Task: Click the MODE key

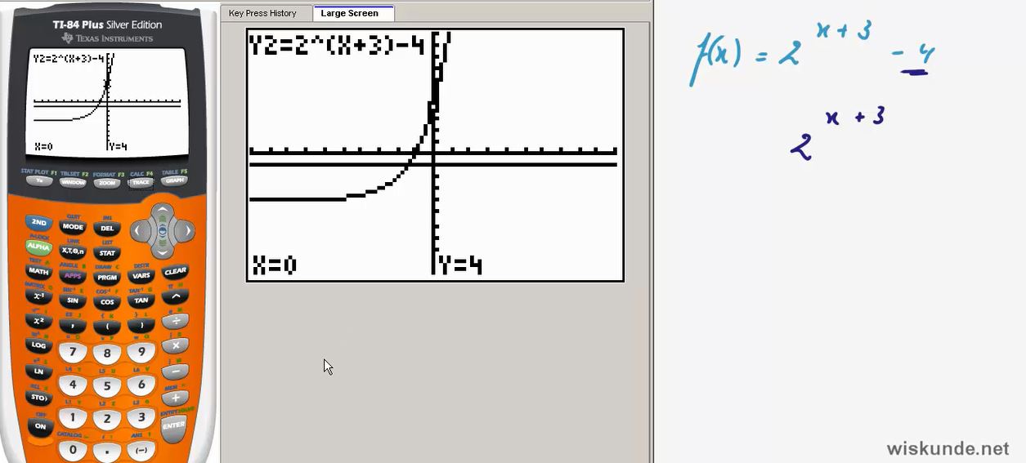Action: pos(73,226)
